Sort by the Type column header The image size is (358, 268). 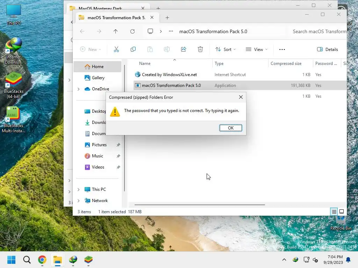(241, 64)
